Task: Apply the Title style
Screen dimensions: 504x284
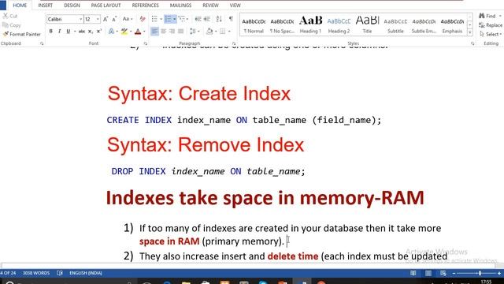Action: coord(367,25)
